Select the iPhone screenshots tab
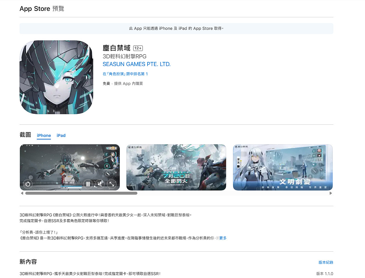Image resolution: width=365 pixels, height=278 pixels. pyautogui.click(x=44, y=136)
